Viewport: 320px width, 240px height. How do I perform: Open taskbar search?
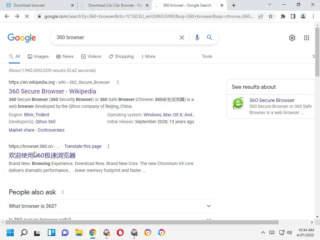24,232
